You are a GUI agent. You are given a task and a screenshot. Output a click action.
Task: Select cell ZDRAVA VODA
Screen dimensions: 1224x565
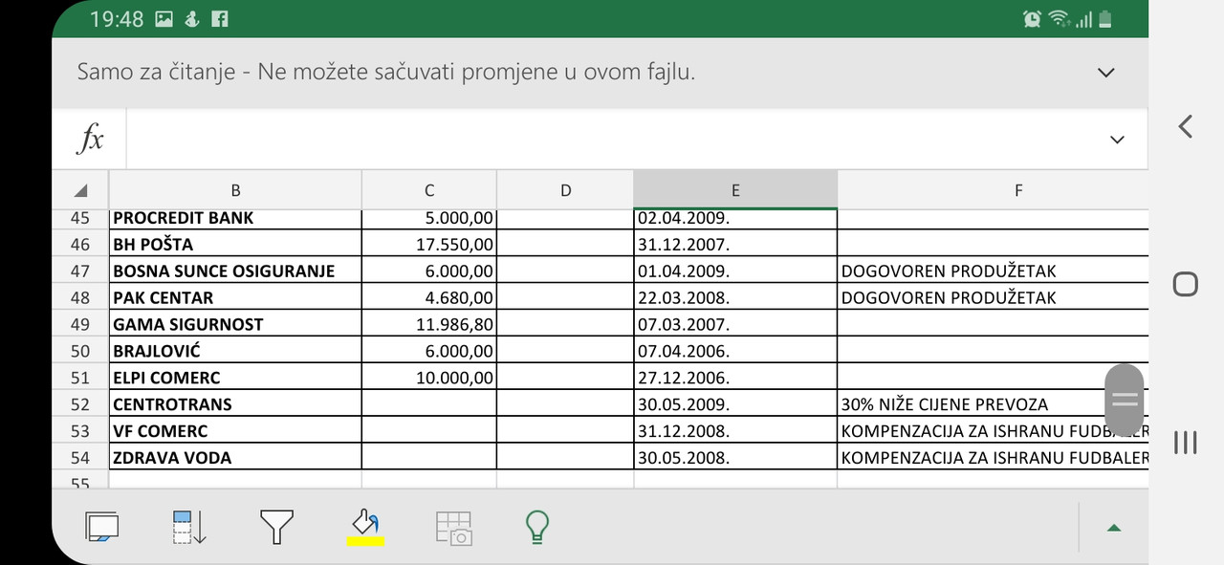click(235, 458)
